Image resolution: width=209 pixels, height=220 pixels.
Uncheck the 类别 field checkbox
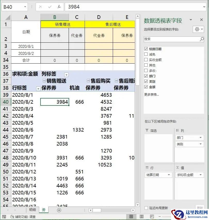coord(146,81)
